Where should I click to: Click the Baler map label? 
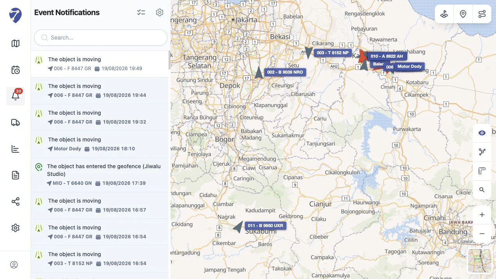379,64
